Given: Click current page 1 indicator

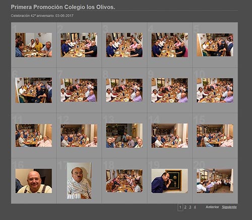Looking at the screenshot, I should click(x=180, y=207).
